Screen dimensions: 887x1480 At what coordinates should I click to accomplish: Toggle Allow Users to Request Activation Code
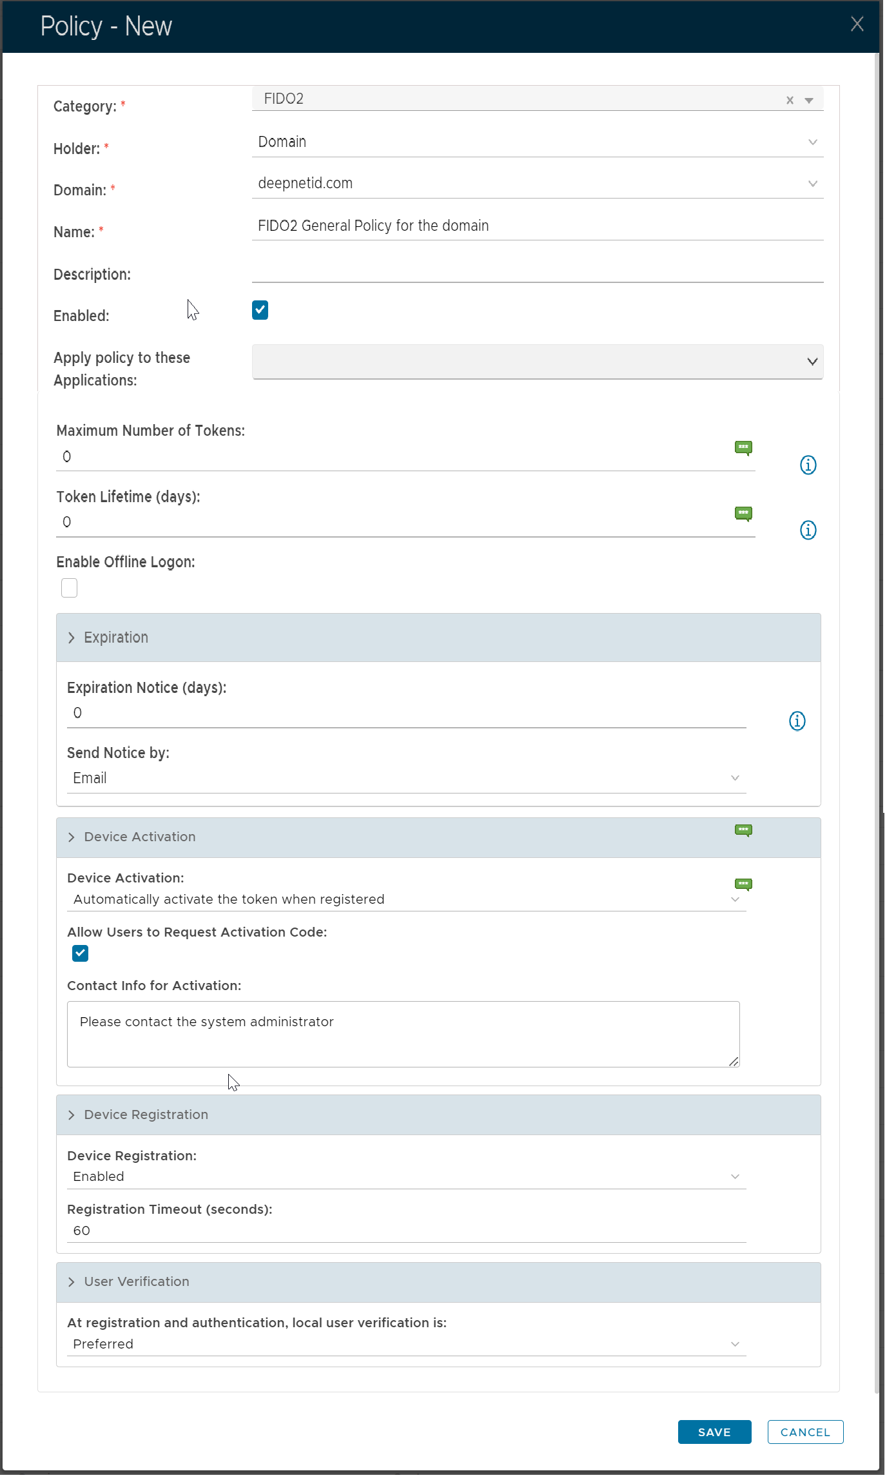81,953
